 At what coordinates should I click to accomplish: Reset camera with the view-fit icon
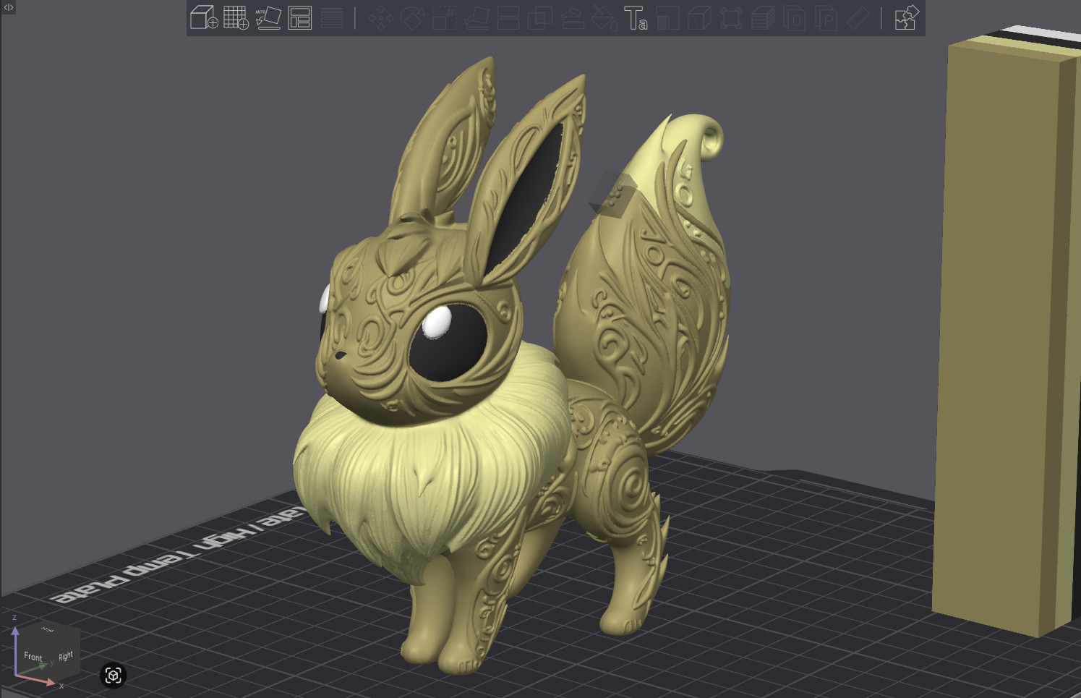click(113, 675)
